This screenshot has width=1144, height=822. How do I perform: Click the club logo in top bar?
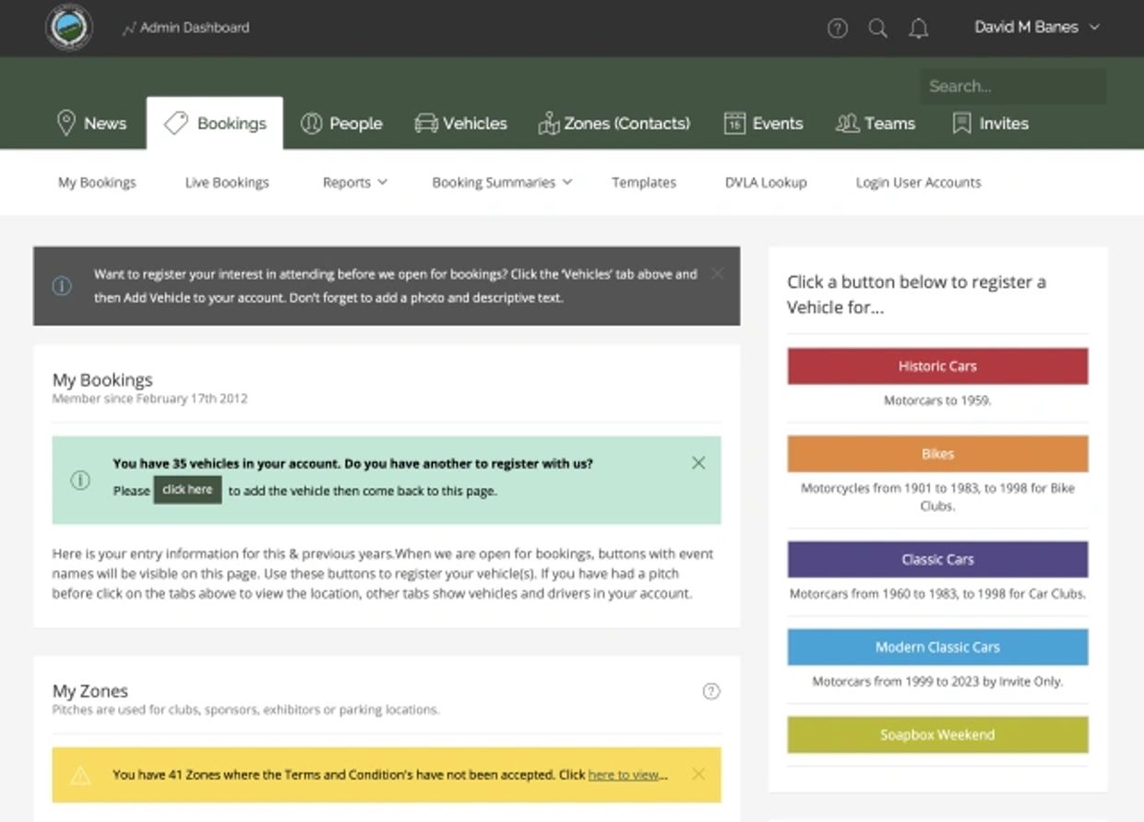pyautogui.click(x=68, y=28)
